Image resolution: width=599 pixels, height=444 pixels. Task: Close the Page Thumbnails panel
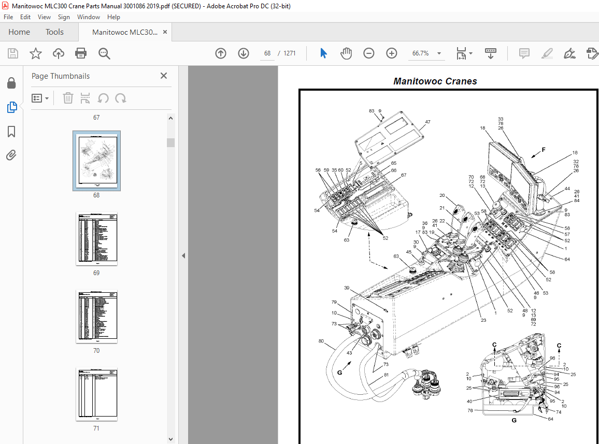pyautogui.click(x=164, y=76)
